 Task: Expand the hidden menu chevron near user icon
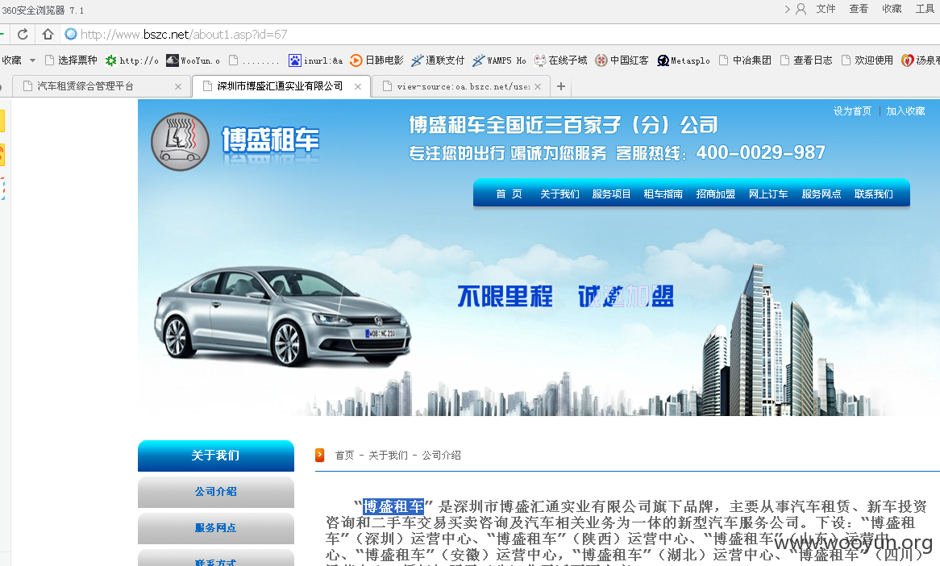tap(787, 9)
